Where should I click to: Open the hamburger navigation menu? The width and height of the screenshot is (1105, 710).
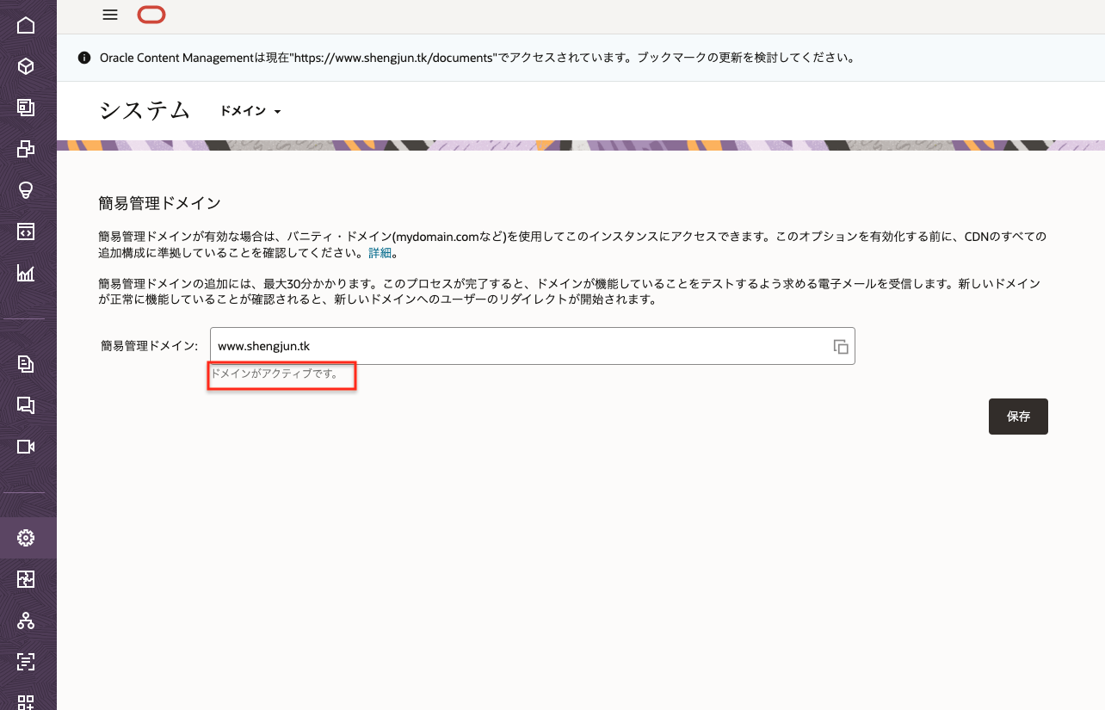coord(109,15)
